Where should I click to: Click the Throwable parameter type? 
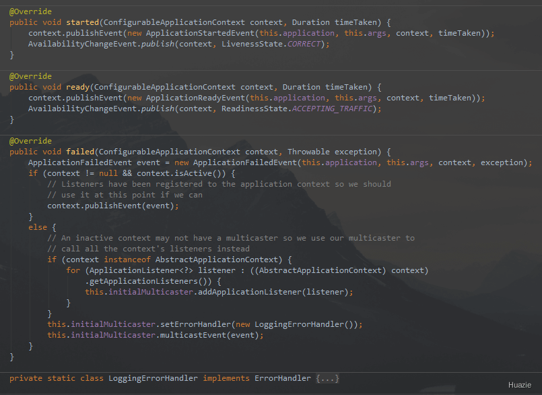308,152
